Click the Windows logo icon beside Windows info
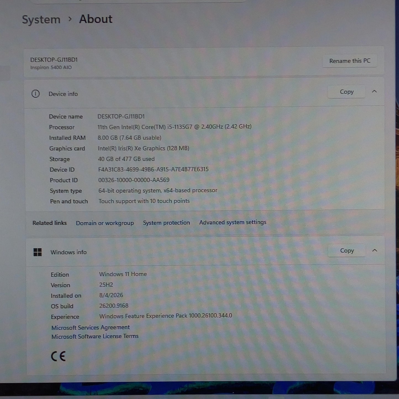399x399 pixels. coord(38,252)
